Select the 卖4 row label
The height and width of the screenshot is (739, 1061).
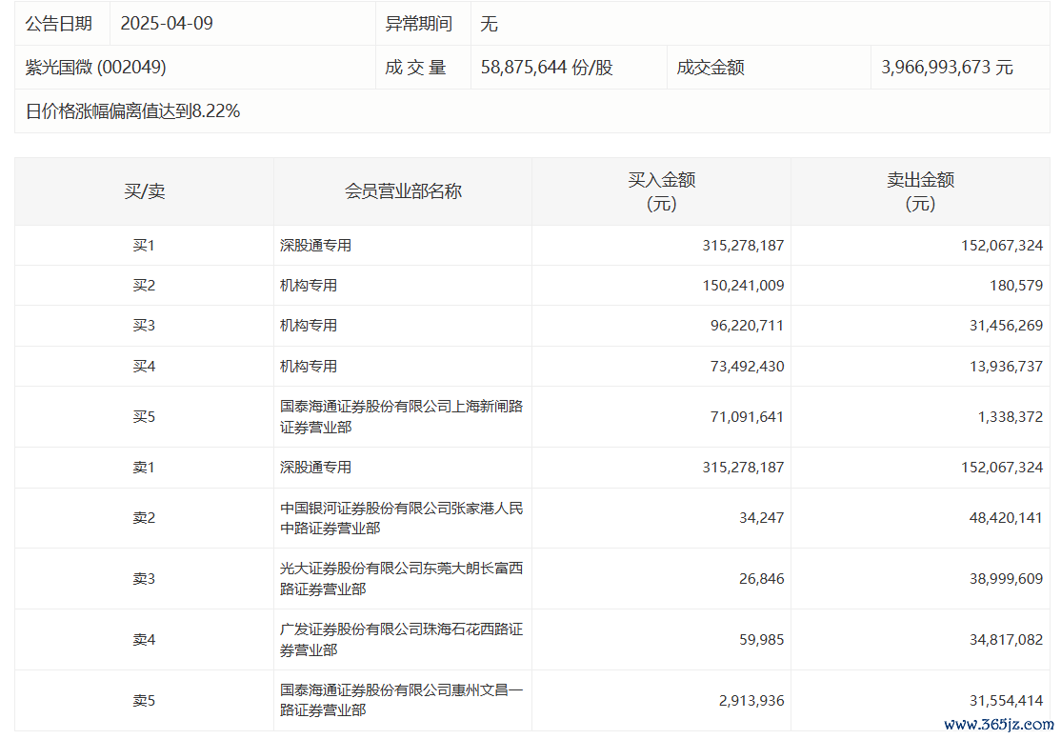[144, 640]
